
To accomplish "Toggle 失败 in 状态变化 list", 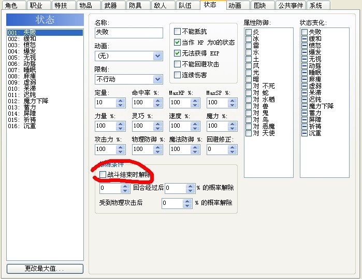I will 305,32.
